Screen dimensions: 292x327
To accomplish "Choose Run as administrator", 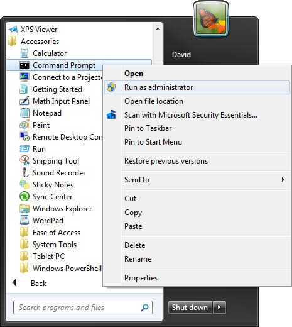I will 197,87.
